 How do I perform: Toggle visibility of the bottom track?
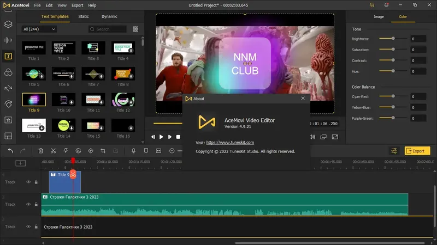click(28, 226)
